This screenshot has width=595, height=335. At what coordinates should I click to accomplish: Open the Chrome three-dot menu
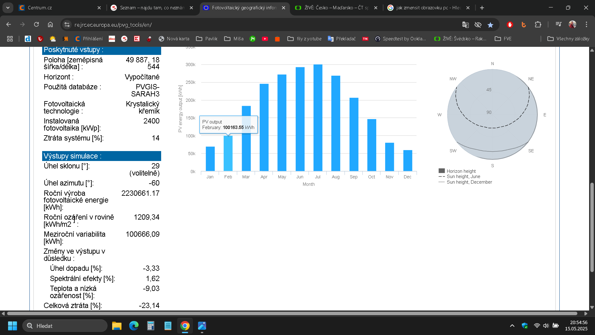[x=586, y=25]
